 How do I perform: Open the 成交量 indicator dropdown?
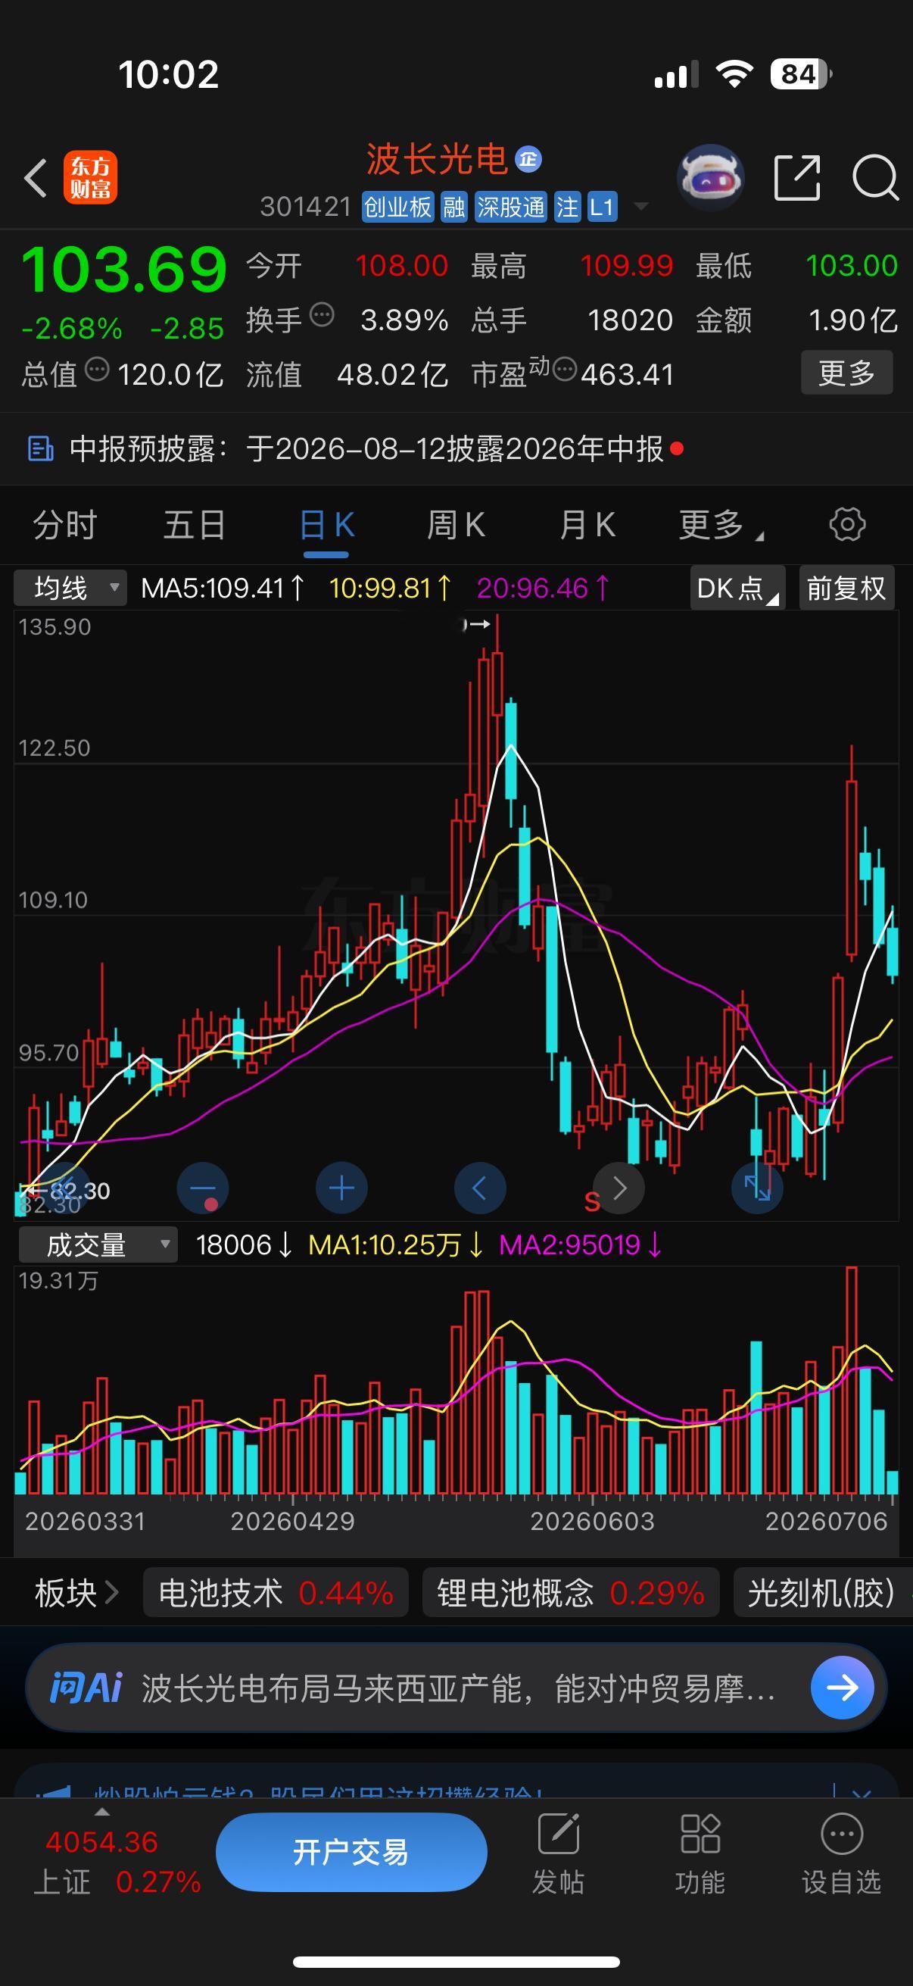click(x=98, y=1245)
